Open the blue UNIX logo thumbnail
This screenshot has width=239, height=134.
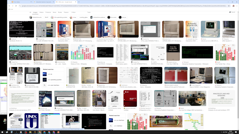(31, 121)
